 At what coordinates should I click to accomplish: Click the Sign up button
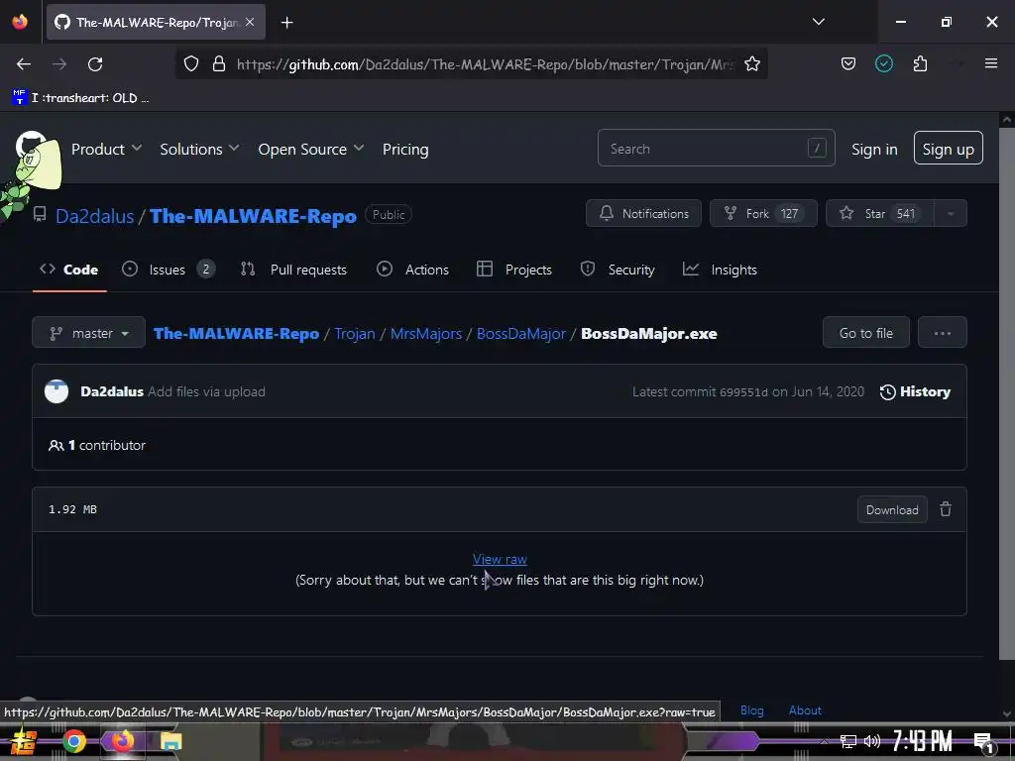click(x=948, y=149)
